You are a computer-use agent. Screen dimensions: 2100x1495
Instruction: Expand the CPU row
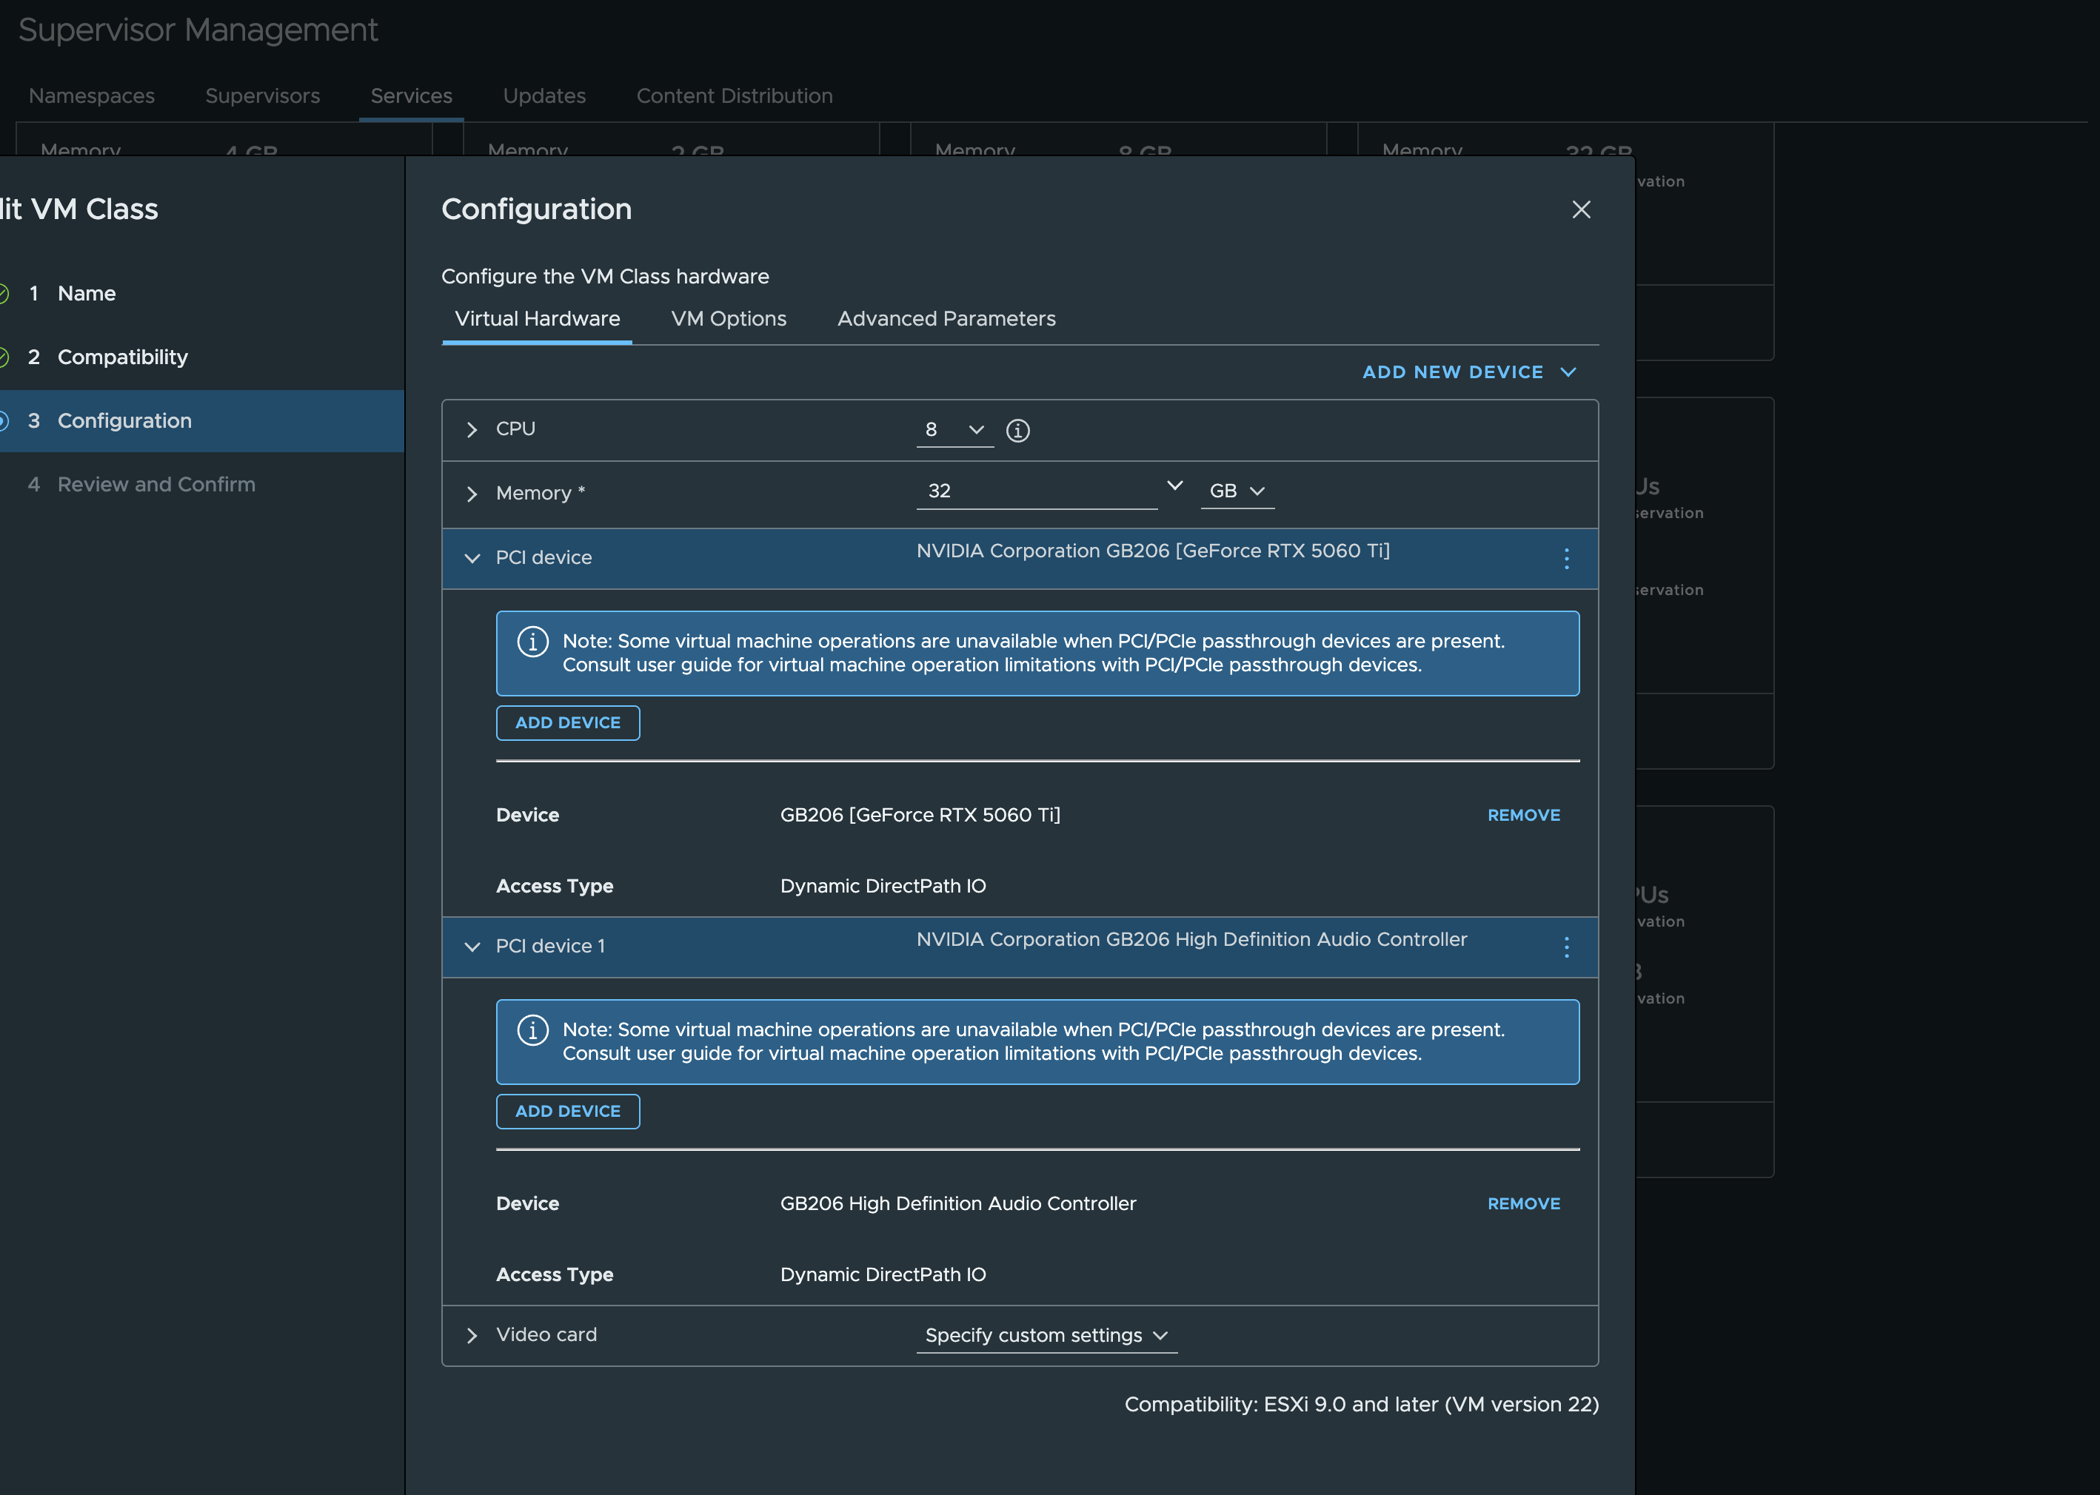tap(472, 430)
